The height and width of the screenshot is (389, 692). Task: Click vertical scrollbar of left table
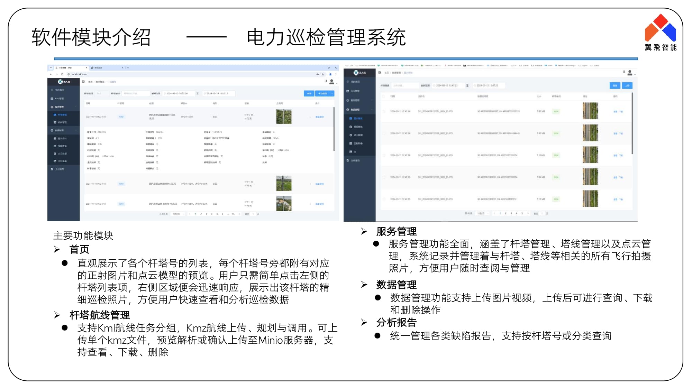(334, 130)
